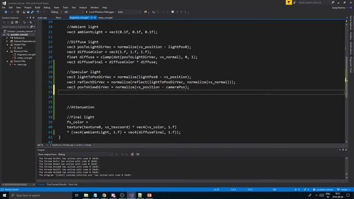
Task: Click the Solution Explorer search magnifier icon
Action: pos(32,27)
